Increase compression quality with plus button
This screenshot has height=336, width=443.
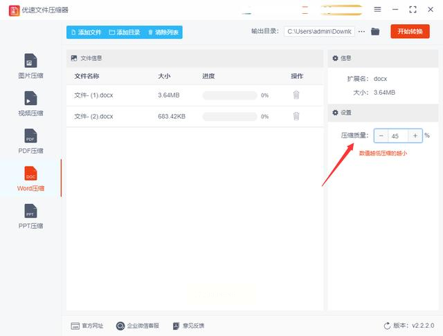pyautogui.click(x=415, y=136)
